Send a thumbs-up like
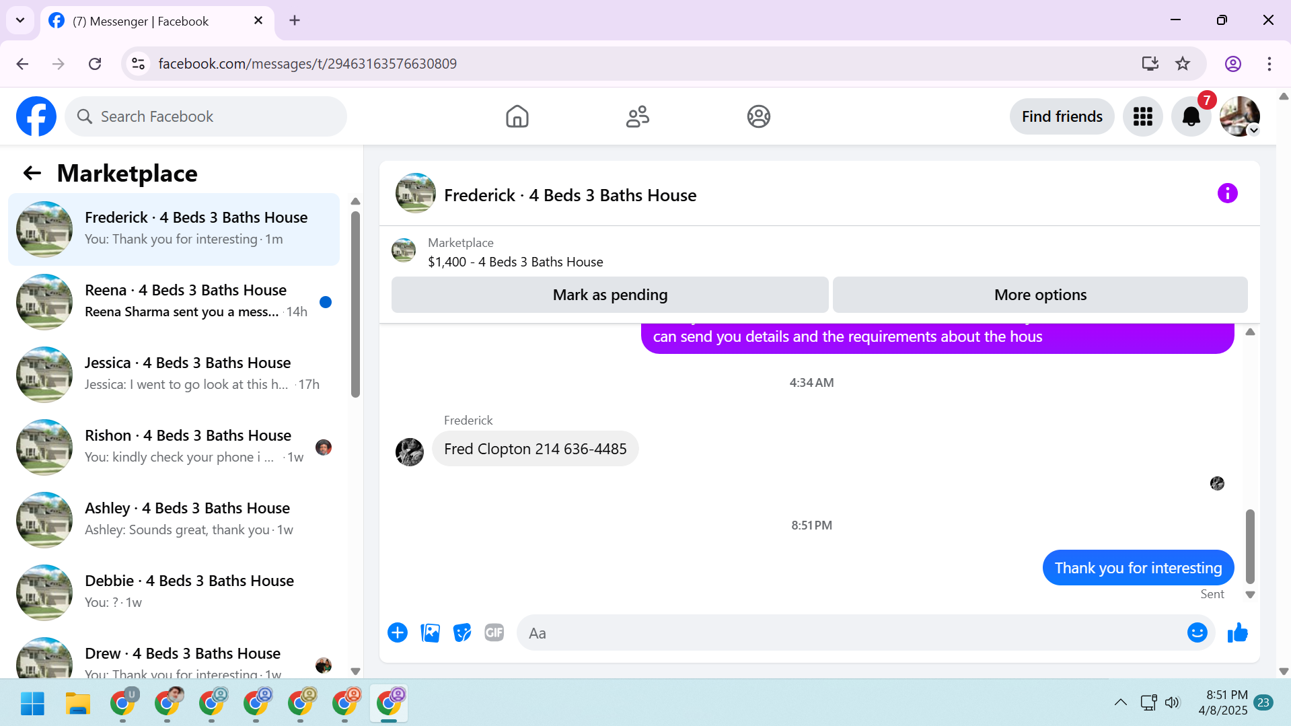 click(1237, 632)
